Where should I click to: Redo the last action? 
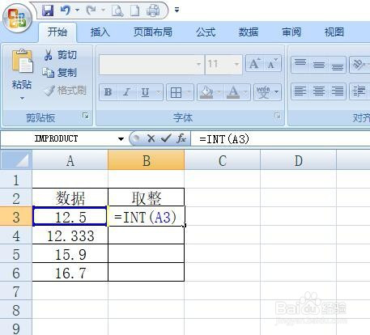coord(91,11)
